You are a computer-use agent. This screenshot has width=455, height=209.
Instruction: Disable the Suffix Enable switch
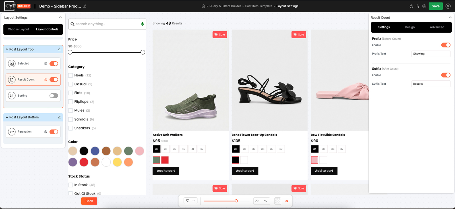point(446,75)
